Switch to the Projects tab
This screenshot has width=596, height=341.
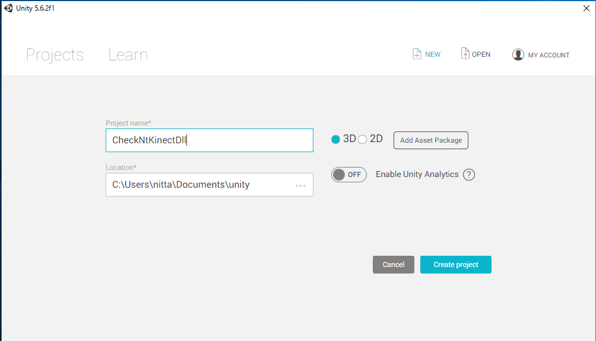pos(55,55)
